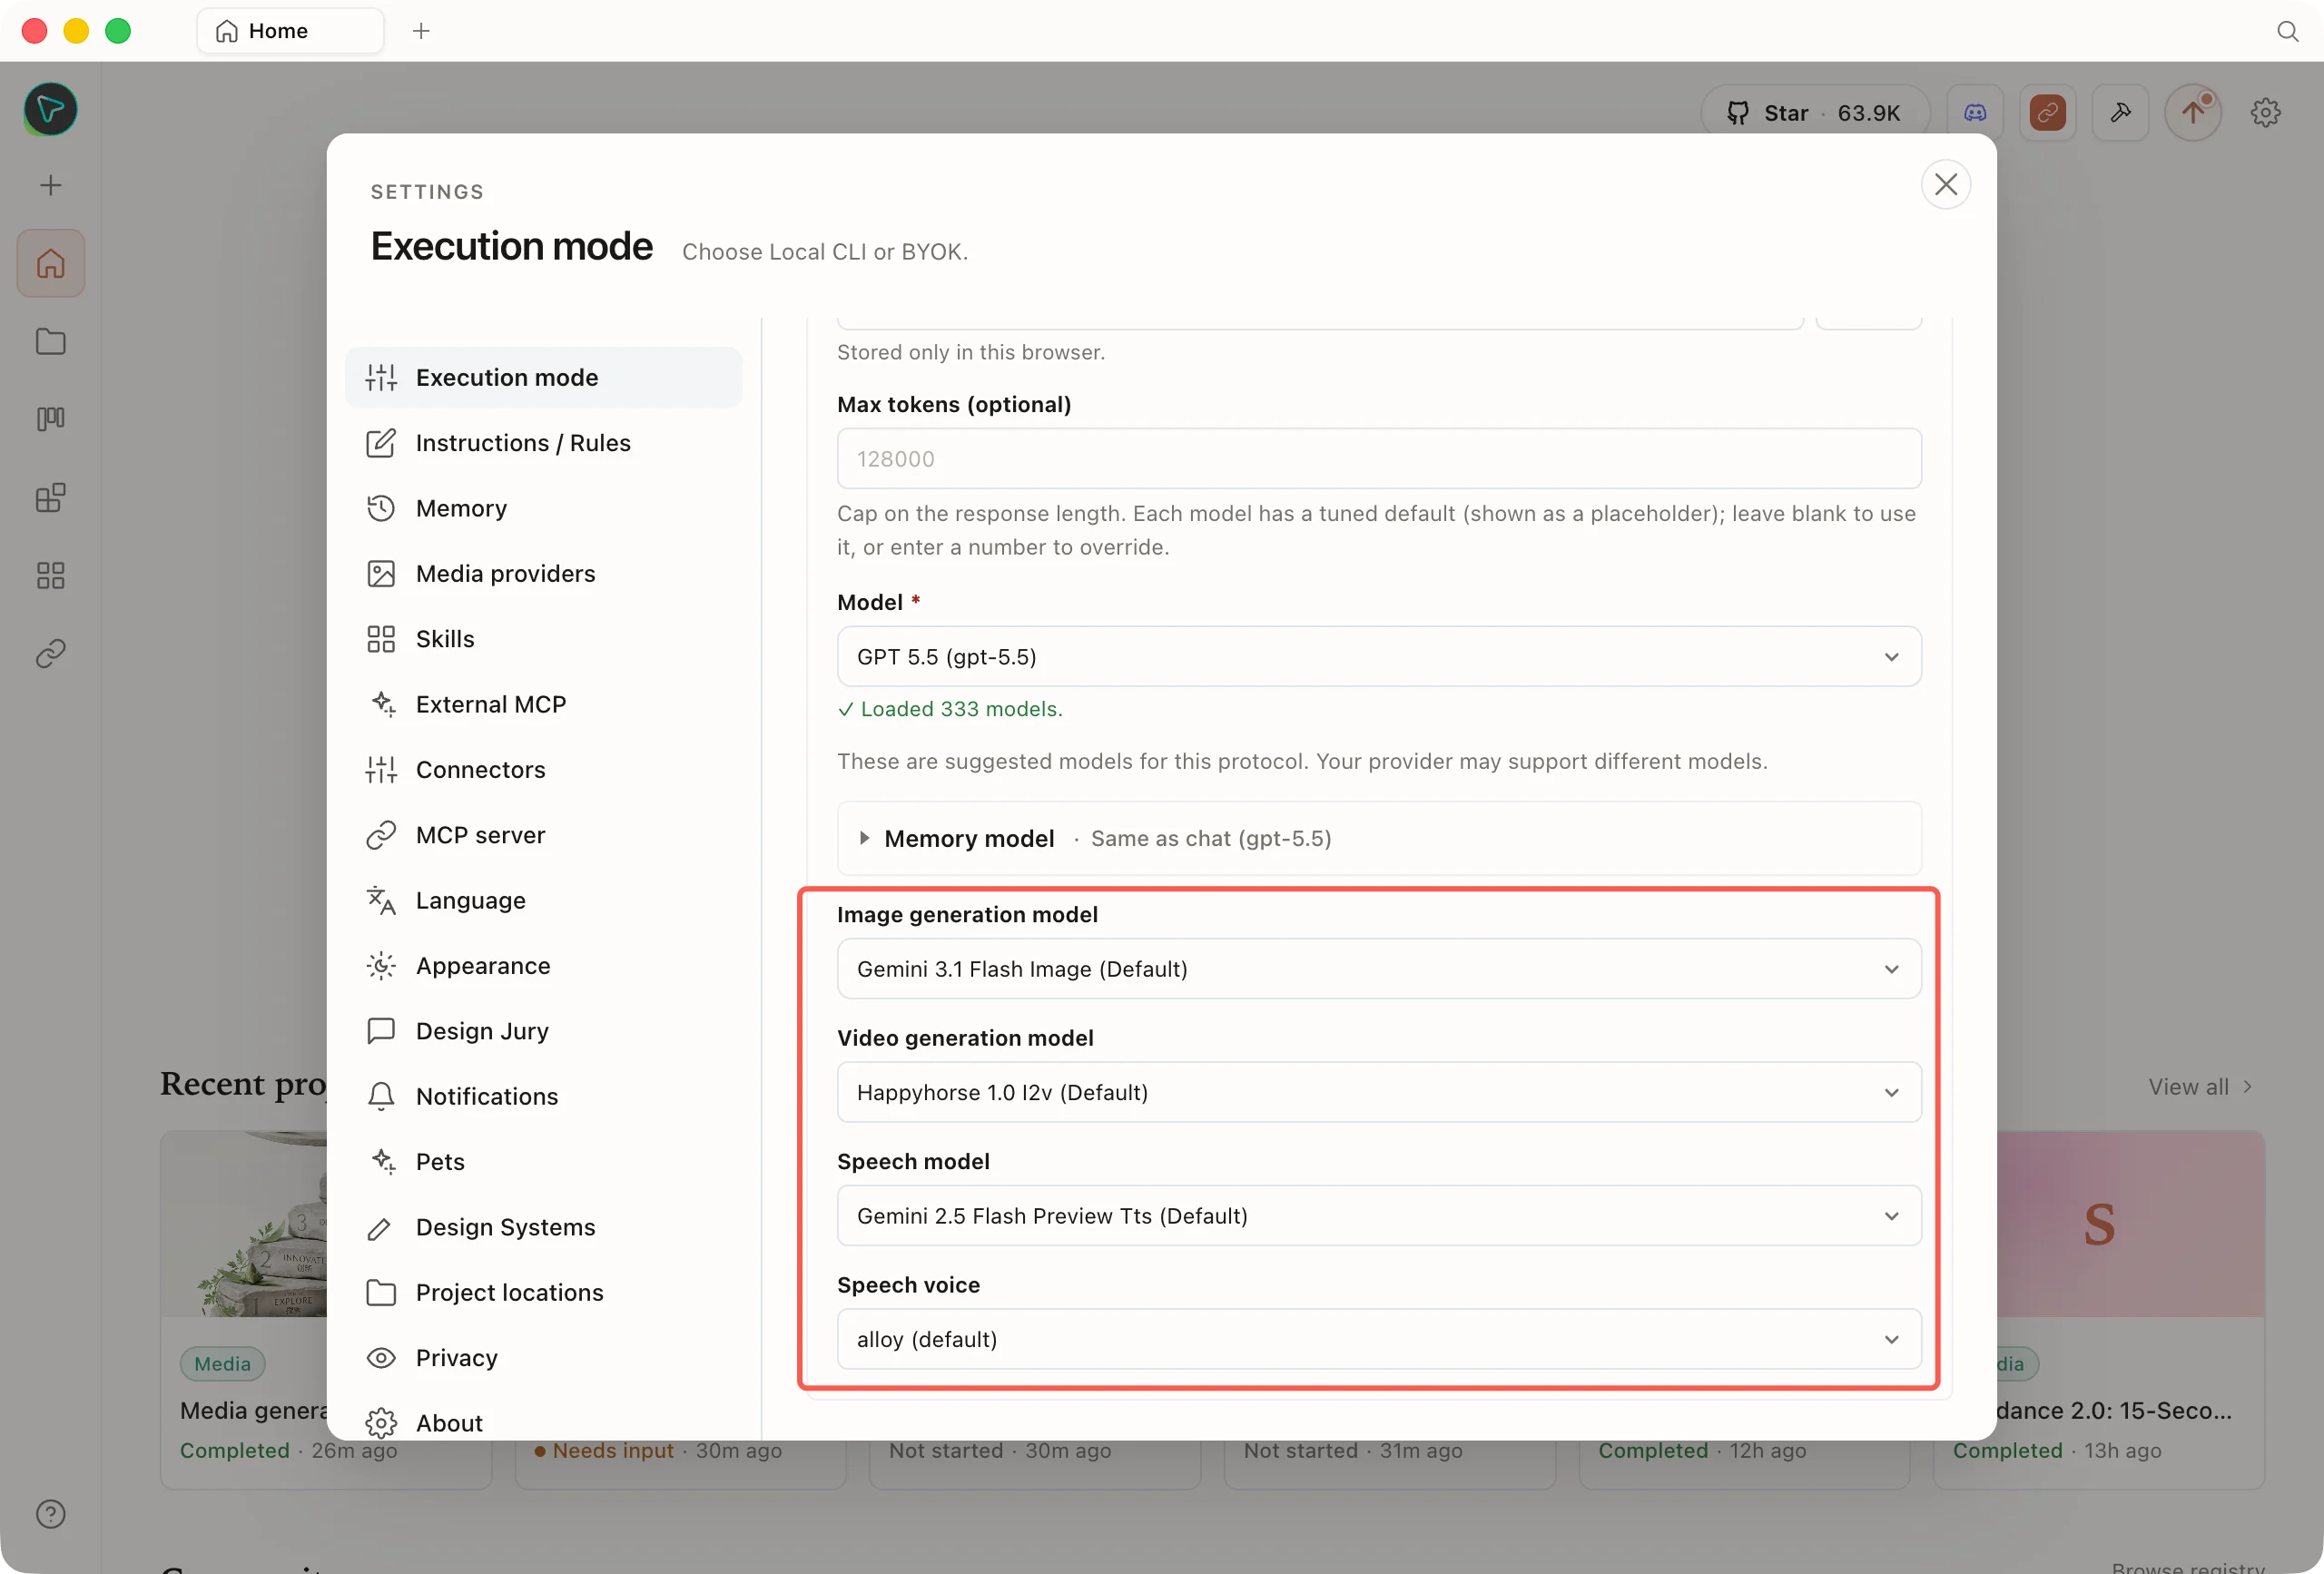Viewport: 2324px width, 1574px height.
Task: Click 'Stored only in this browser.' text
Action: [971, 352]
